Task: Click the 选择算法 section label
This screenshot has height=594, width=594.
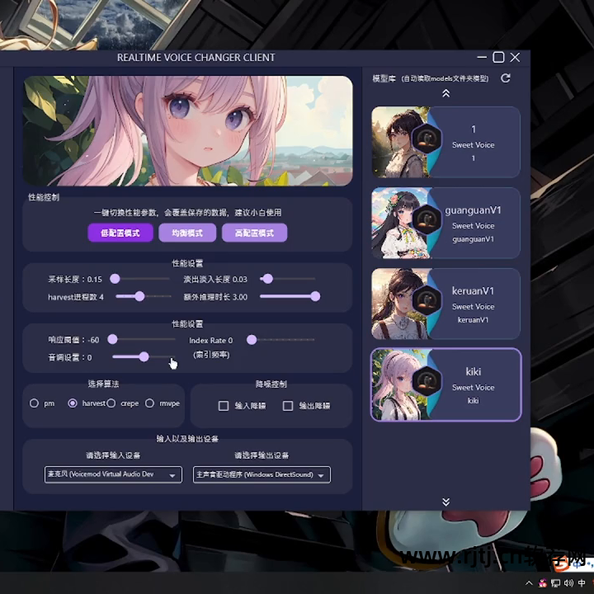Action: pyautogui.click(x=103, y=384)
